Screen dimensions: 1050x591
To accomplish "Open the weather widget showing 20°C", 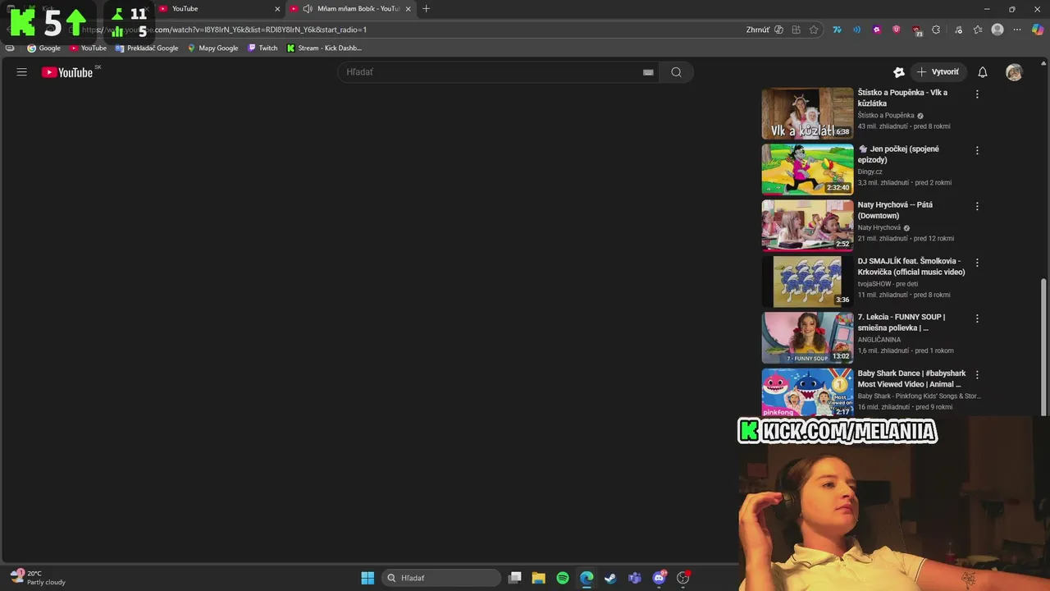I will click(37, 578).
